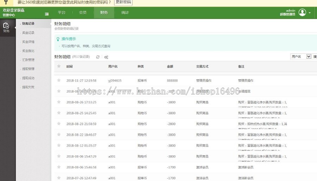This screenshot has width=317, height=181.
Task: Click 激活会员 in the 2018-08-06 15:46:58 row
Action: [x=202, y=167]
